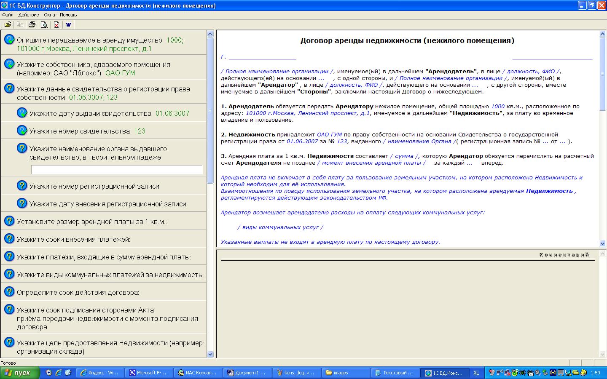Image resolution: width=607 pixels, height=379 pixels.
Task: Click the blue W Word export icon
Action: [x=69, y=24]
